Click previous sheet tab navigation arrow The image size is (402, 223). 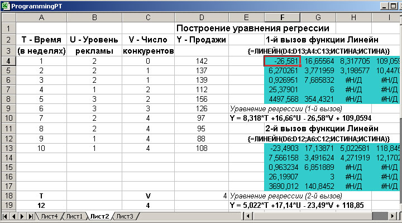(x=13, y=216)
